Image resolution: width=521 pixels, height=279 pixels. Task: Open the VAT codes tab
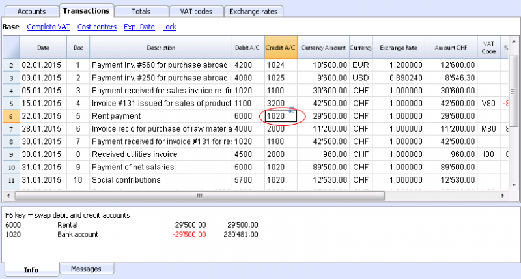point(196,12)
